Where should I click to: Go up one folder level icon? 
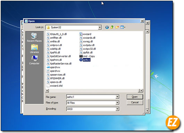112,27
